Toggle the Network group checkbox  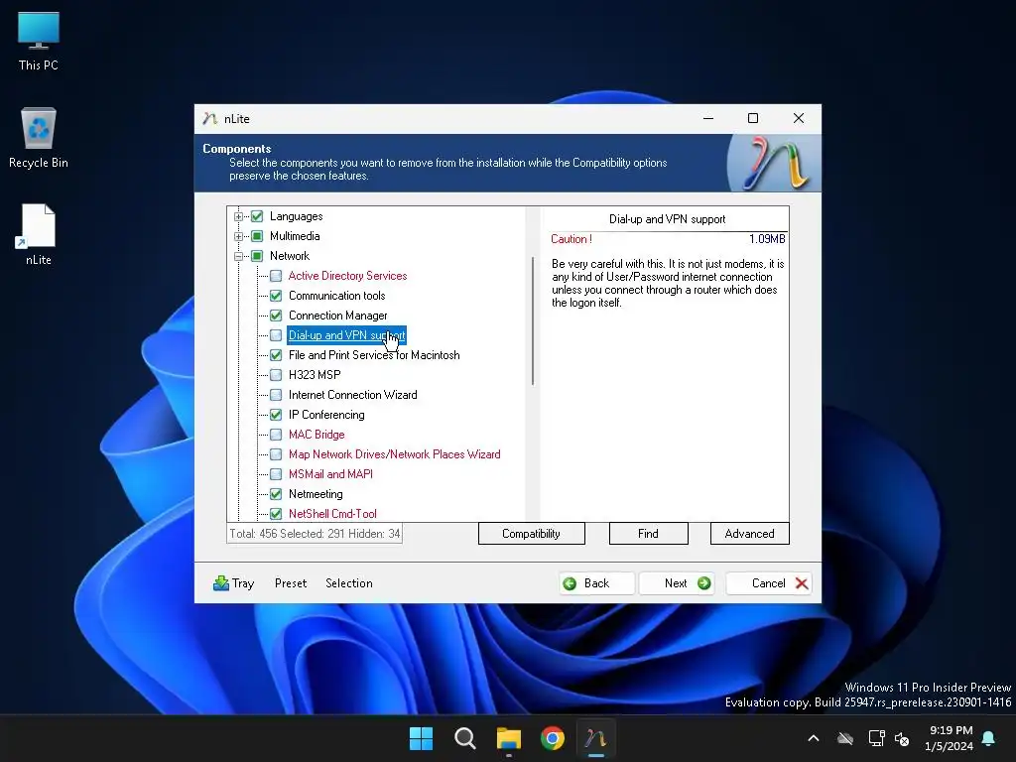click(257, 256)
